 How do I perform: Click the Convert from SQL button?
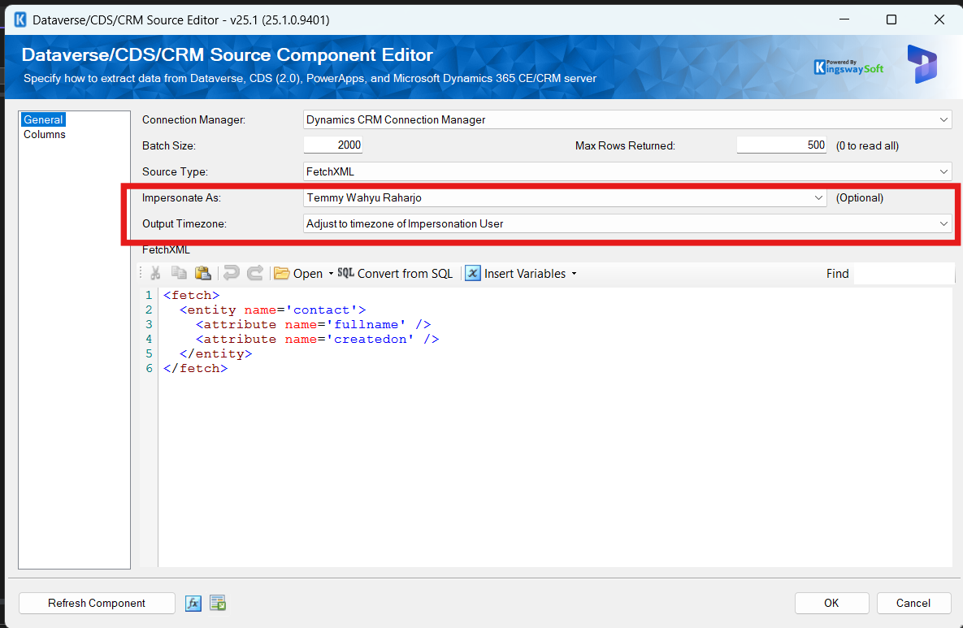point(395,274)
